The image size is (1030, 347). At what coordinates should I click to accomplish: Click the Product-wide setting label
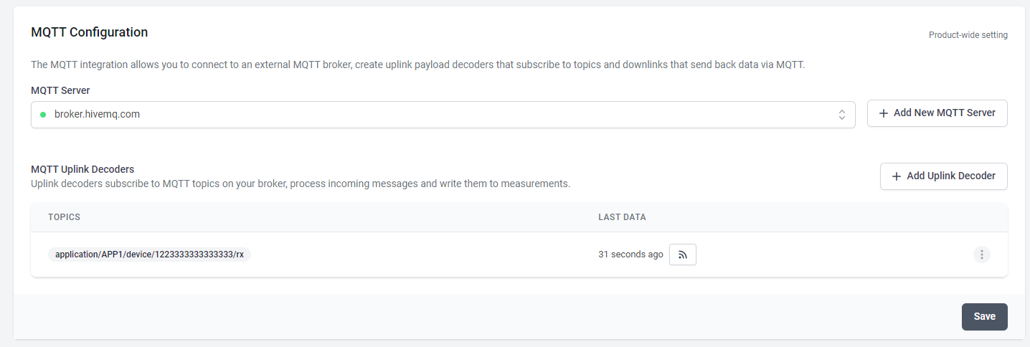pyautogui.click(x=968, y=35)
